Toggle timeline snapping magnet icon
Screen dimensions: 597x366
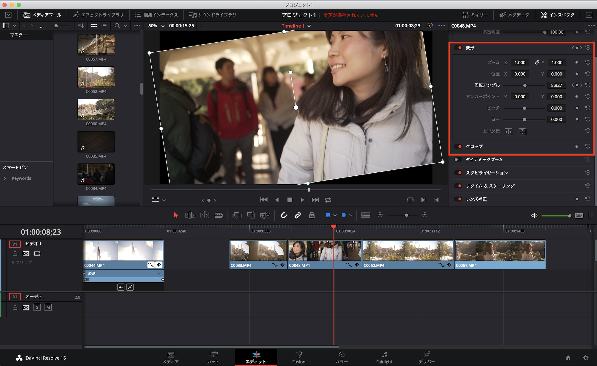(284, 215)
